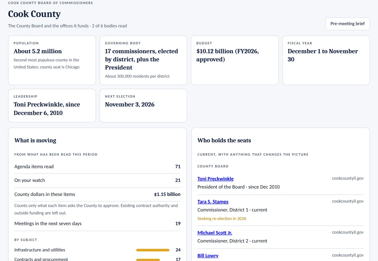Select the 'What is moving' heading
378x261 pixels.
[x=35, y=140]
